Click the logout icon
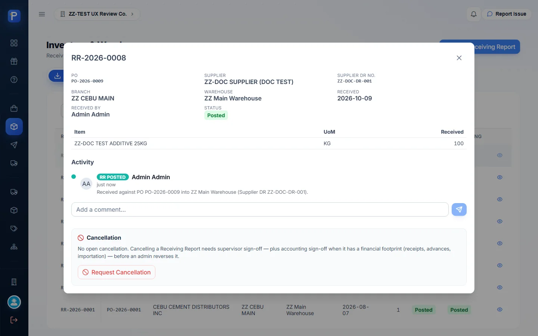538x336 pixels. pyautogui.click(x=14, y=320)
